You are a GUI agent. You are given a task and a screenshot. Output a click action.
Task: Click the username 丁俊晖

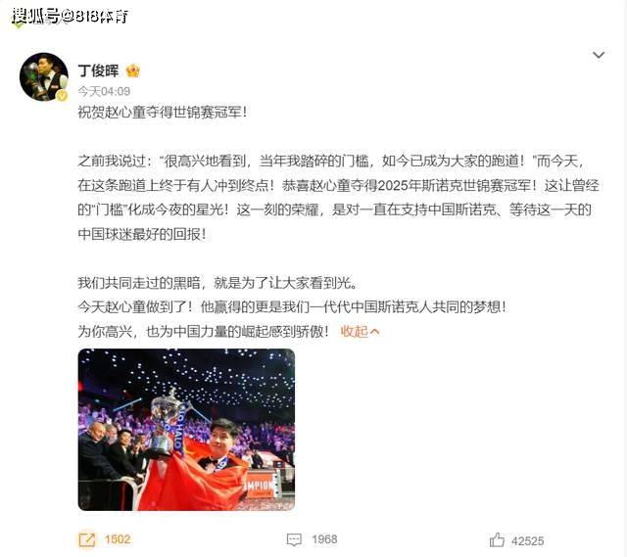(x=98, y=71)
